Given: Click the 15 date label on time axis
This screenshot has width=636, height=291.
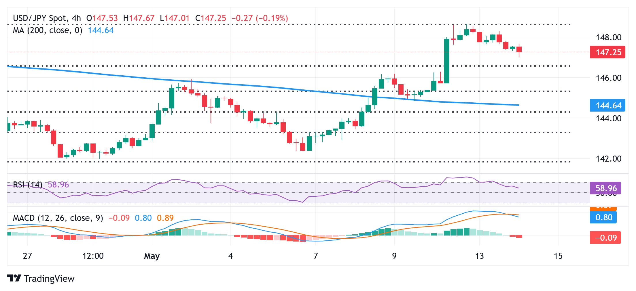Looking at the screenshot, I should (x=558, y=256).
